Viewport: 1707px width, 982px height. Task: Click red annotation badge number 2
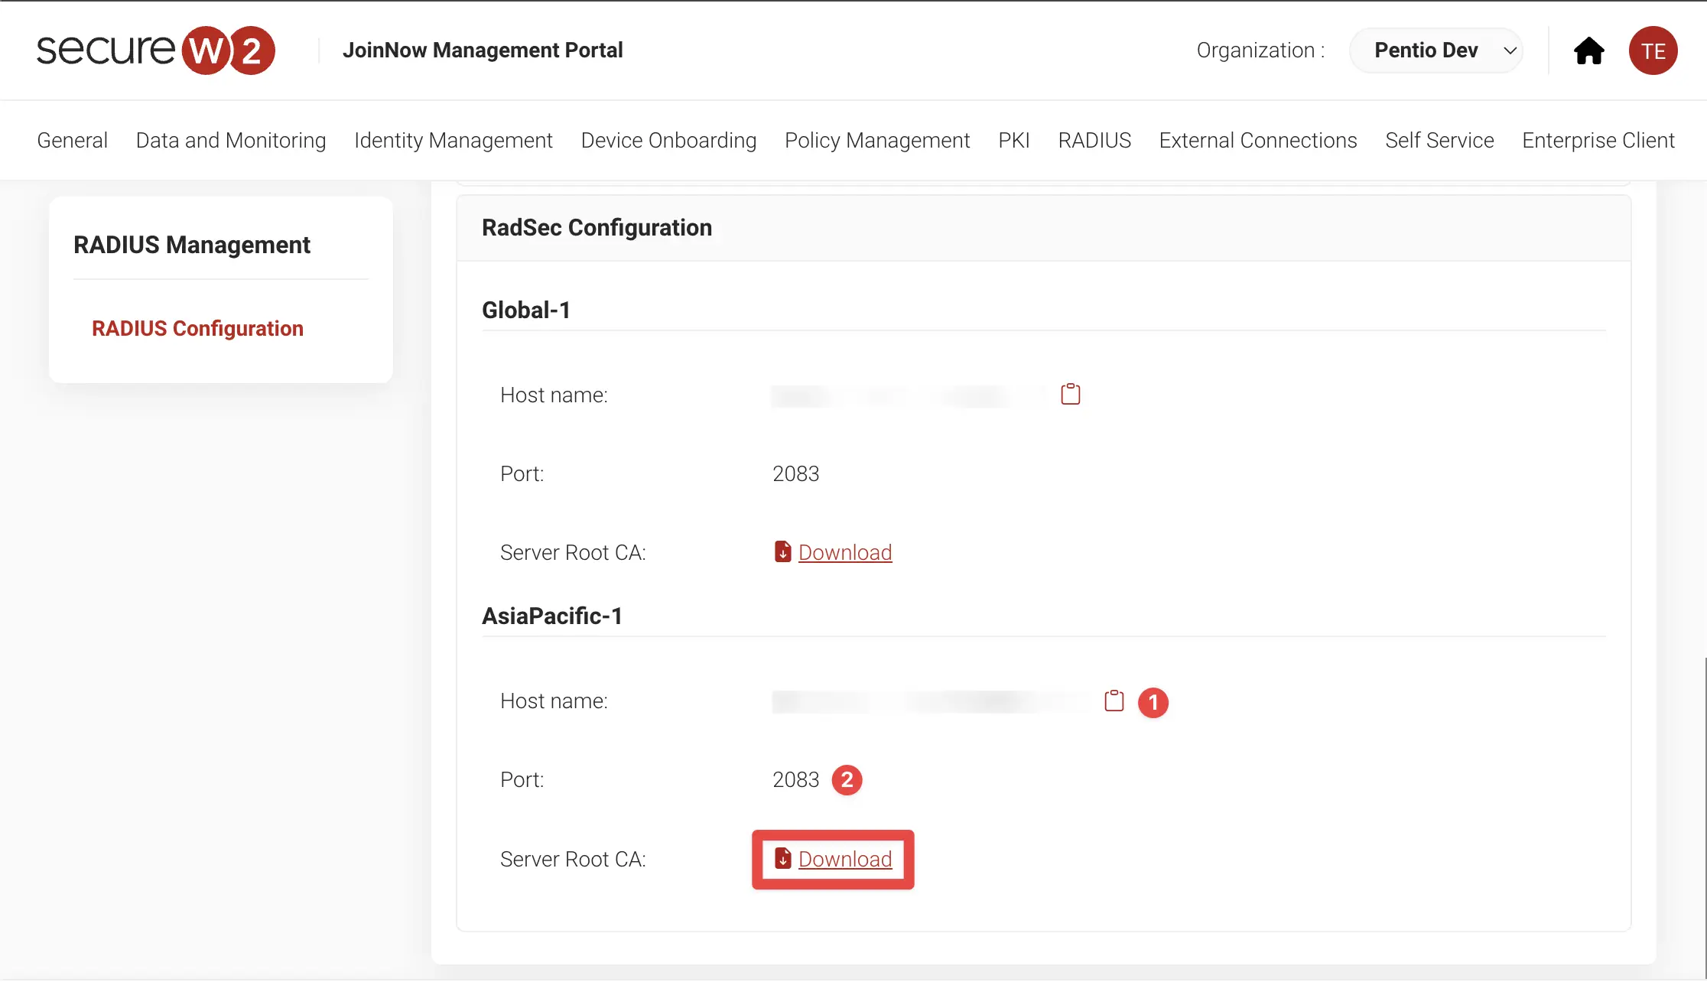tap(847, 780)
